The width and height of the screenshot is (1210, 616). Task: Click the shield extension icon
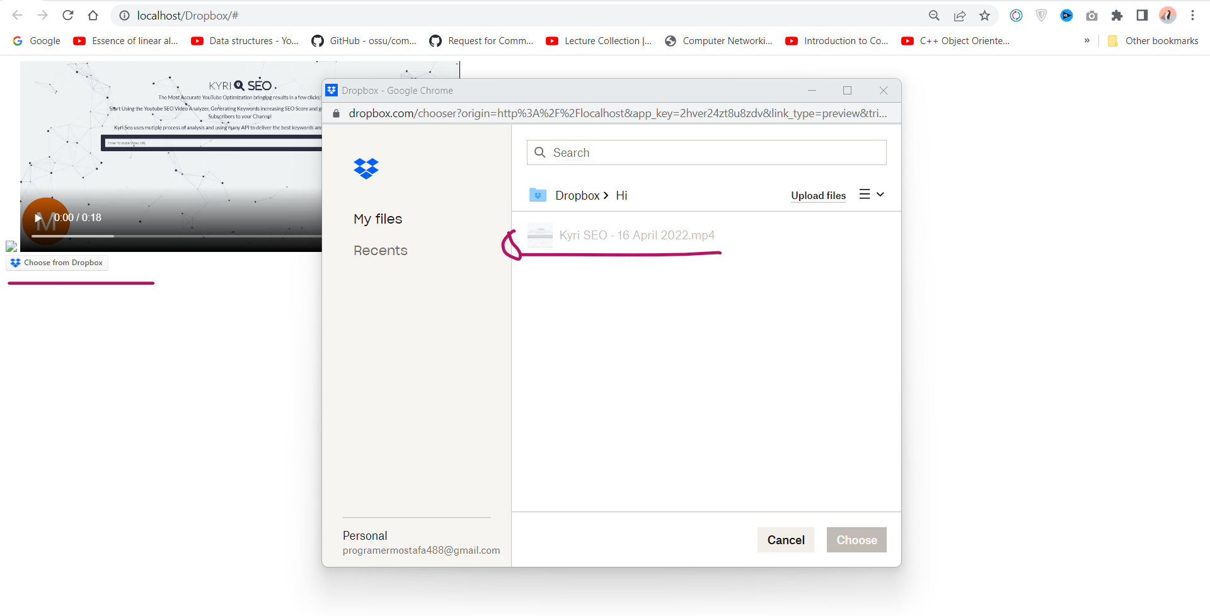coord(1041,16)
